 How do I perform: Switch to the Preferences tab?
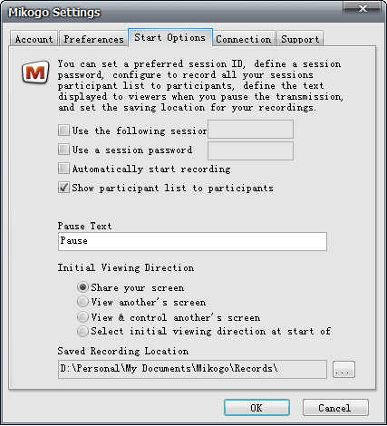click(93, 39)
